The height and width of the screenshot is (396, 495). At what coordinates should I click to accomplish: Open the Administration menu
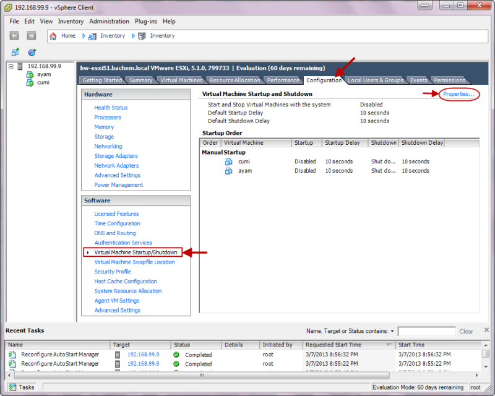(110, 22)
